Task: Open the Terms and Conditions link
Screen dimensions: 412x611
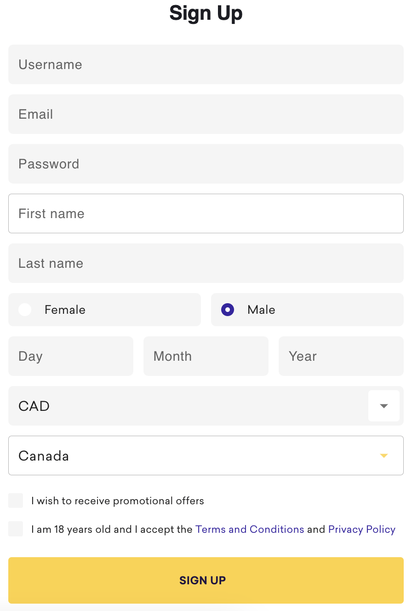Action: (250, 529)
